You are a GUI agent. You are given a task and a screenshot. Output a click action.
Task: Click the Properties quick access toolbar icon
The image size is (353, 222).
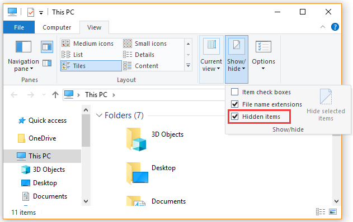tap(31, 12)
